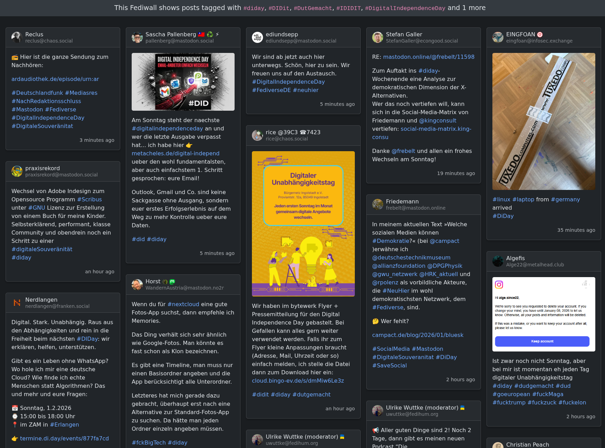The height and width of the screenshot is (448, 605).
Task: Click Algefis profile avatar
Action: click(498, 261)
